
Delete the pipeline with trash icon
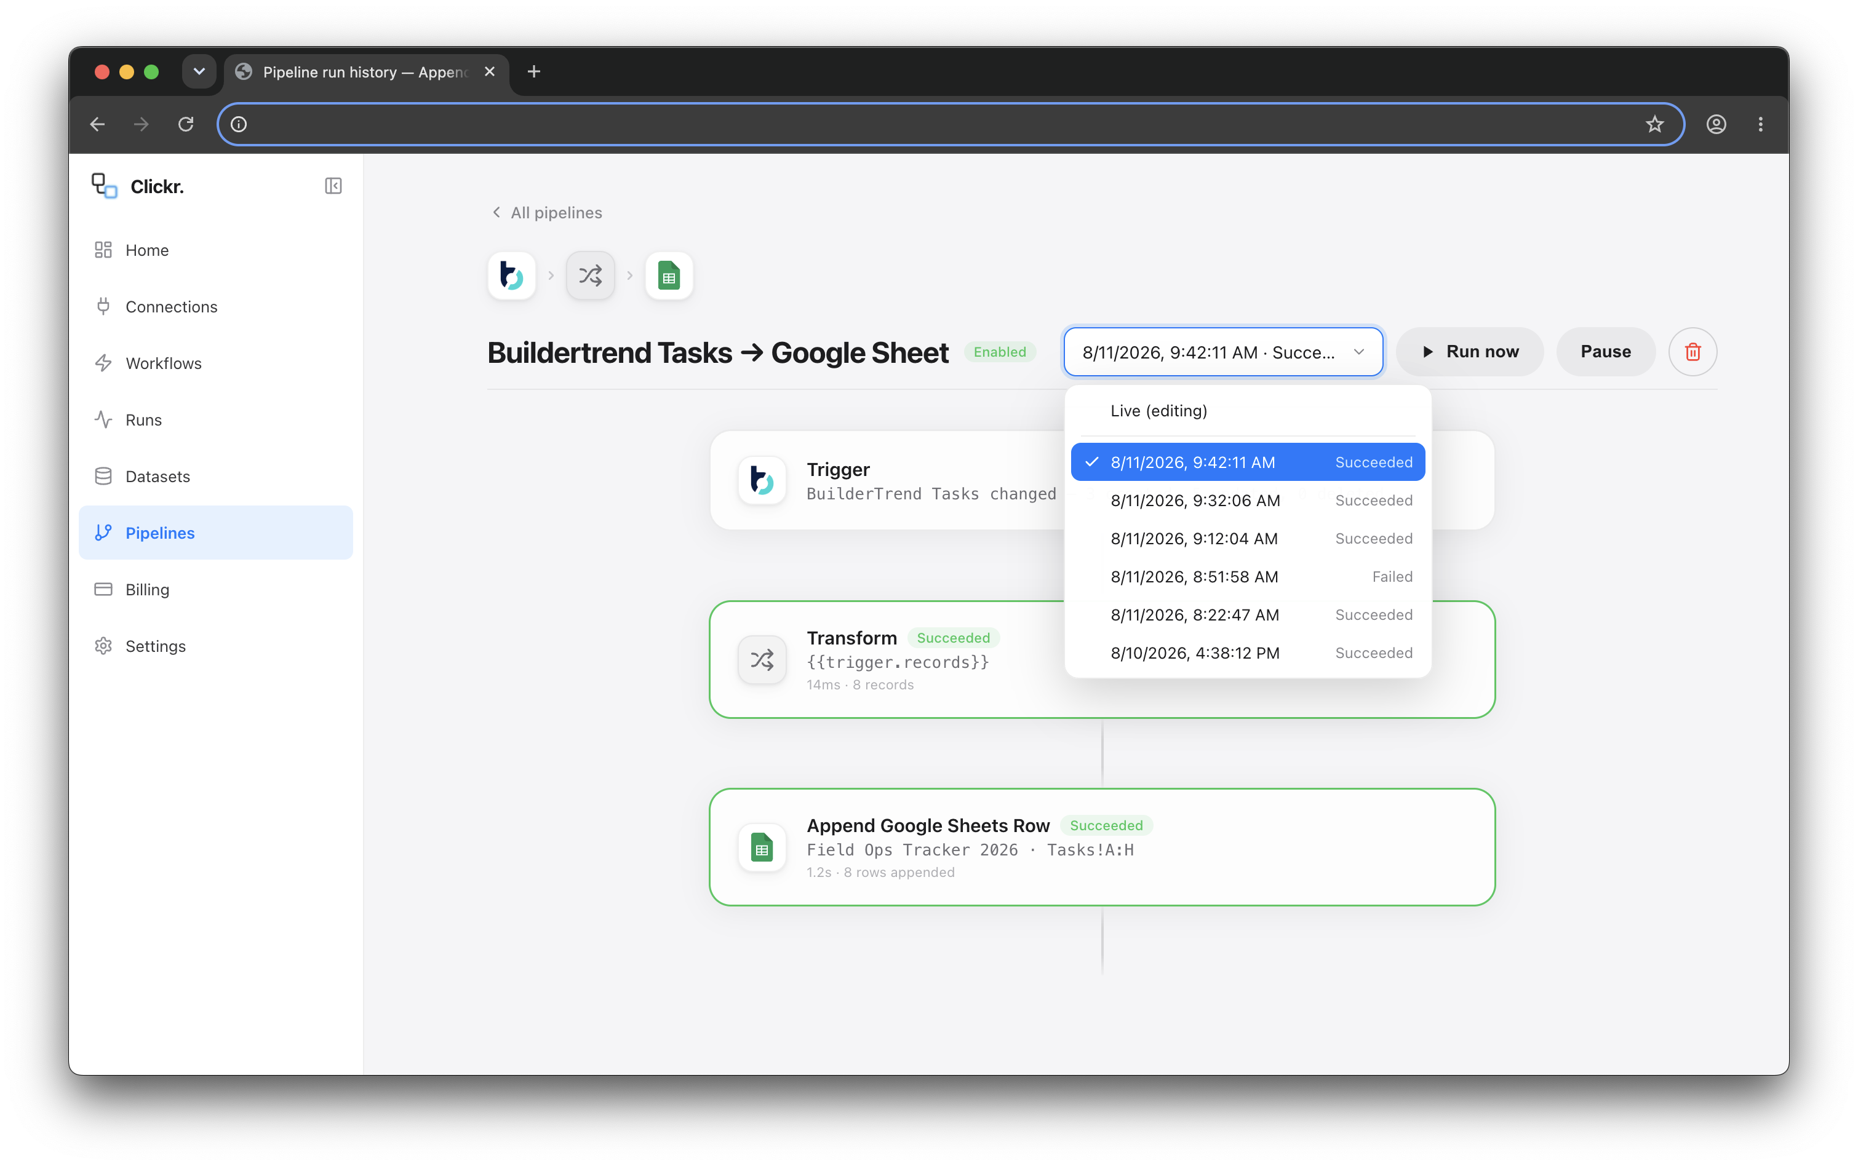pos(1692,352)
